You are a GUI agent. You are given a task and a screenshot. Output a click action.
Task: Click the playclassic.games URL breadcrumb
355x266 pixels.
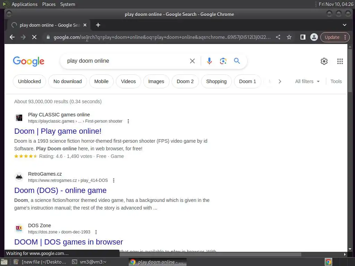click(x=75, y=121)
